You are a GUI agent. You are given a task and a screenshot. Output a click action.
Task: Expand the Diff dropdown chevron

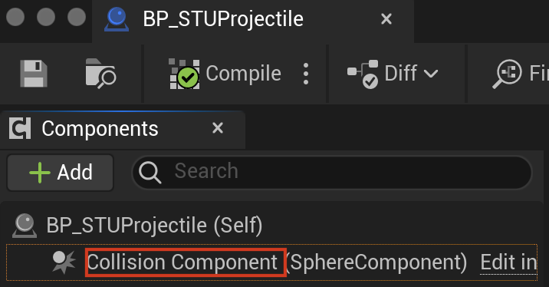tap(431, 74)
